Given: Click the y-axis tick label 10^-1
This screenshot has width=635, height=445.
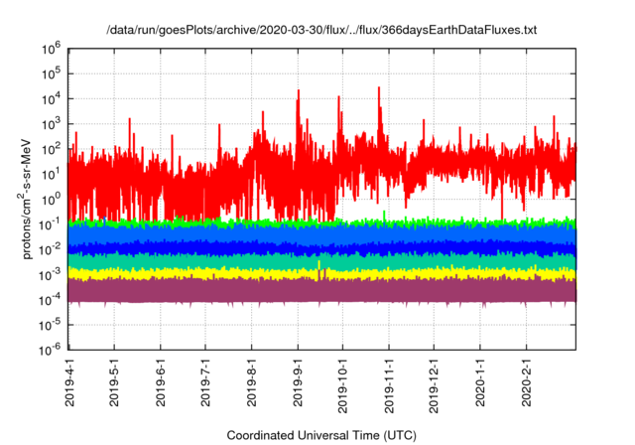Looking at the screenshot, I should coord(50,224).
